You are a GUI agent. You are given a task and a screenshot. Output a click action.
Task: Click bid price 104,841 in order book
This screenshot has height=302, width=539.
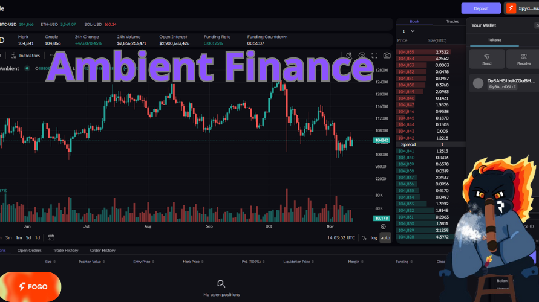[406, 151]
